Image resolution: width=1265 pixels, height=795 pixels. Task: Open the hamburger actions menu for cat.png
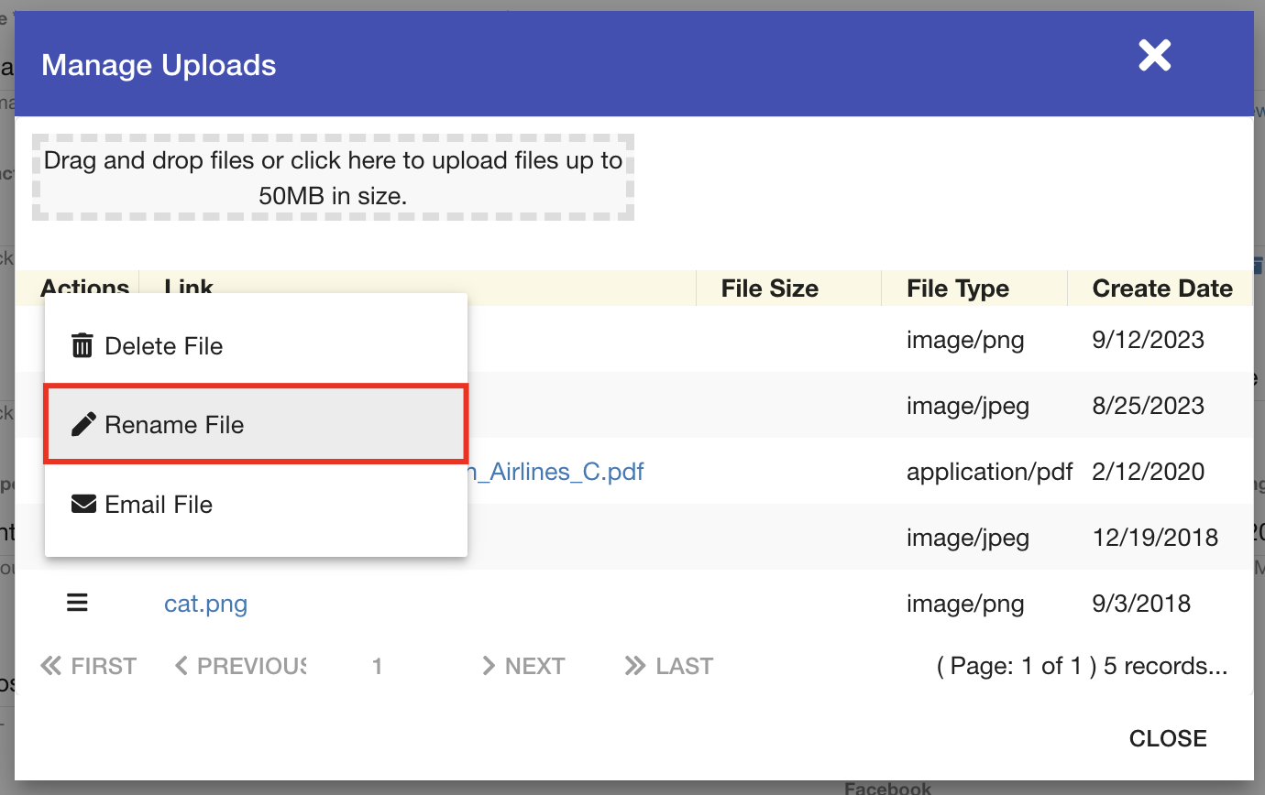77,603
